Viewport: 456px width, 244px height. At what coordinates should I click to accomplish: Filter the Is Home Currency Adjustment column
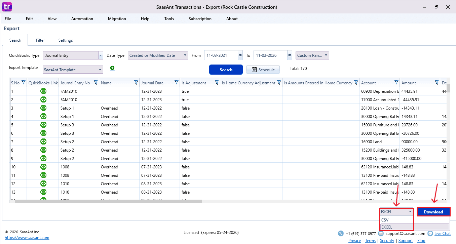pyautogui.click(x=279, y=83)
